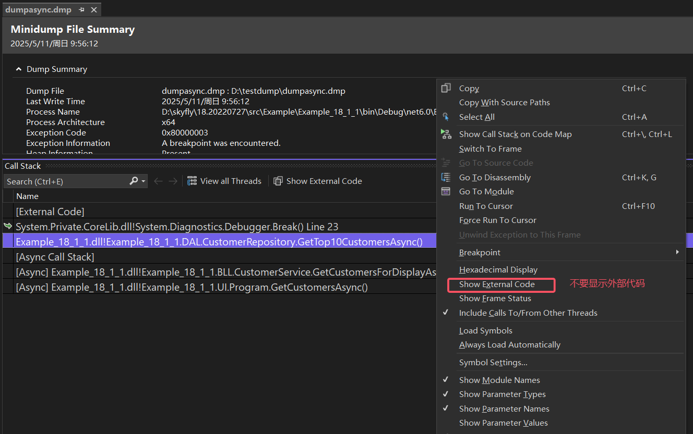This screenshot has height=434, width=693.
Task: Choose Symbol Settings from context menu
Action: point(493,363)
